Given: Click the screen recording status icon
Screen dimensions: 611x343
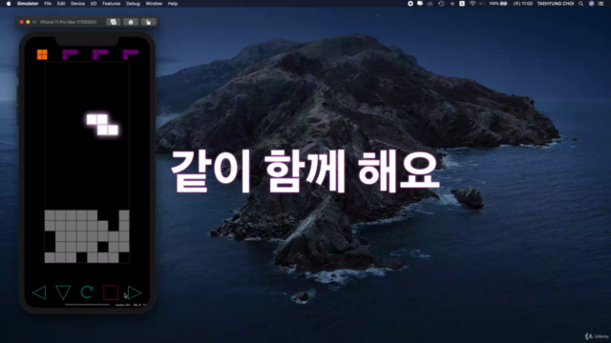Looking at the screenshot, I should (411, 4).
